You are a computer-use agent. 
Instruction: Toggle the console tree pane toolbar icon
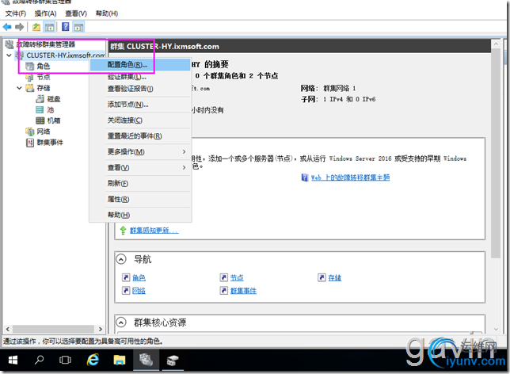[x=49, y=27]
